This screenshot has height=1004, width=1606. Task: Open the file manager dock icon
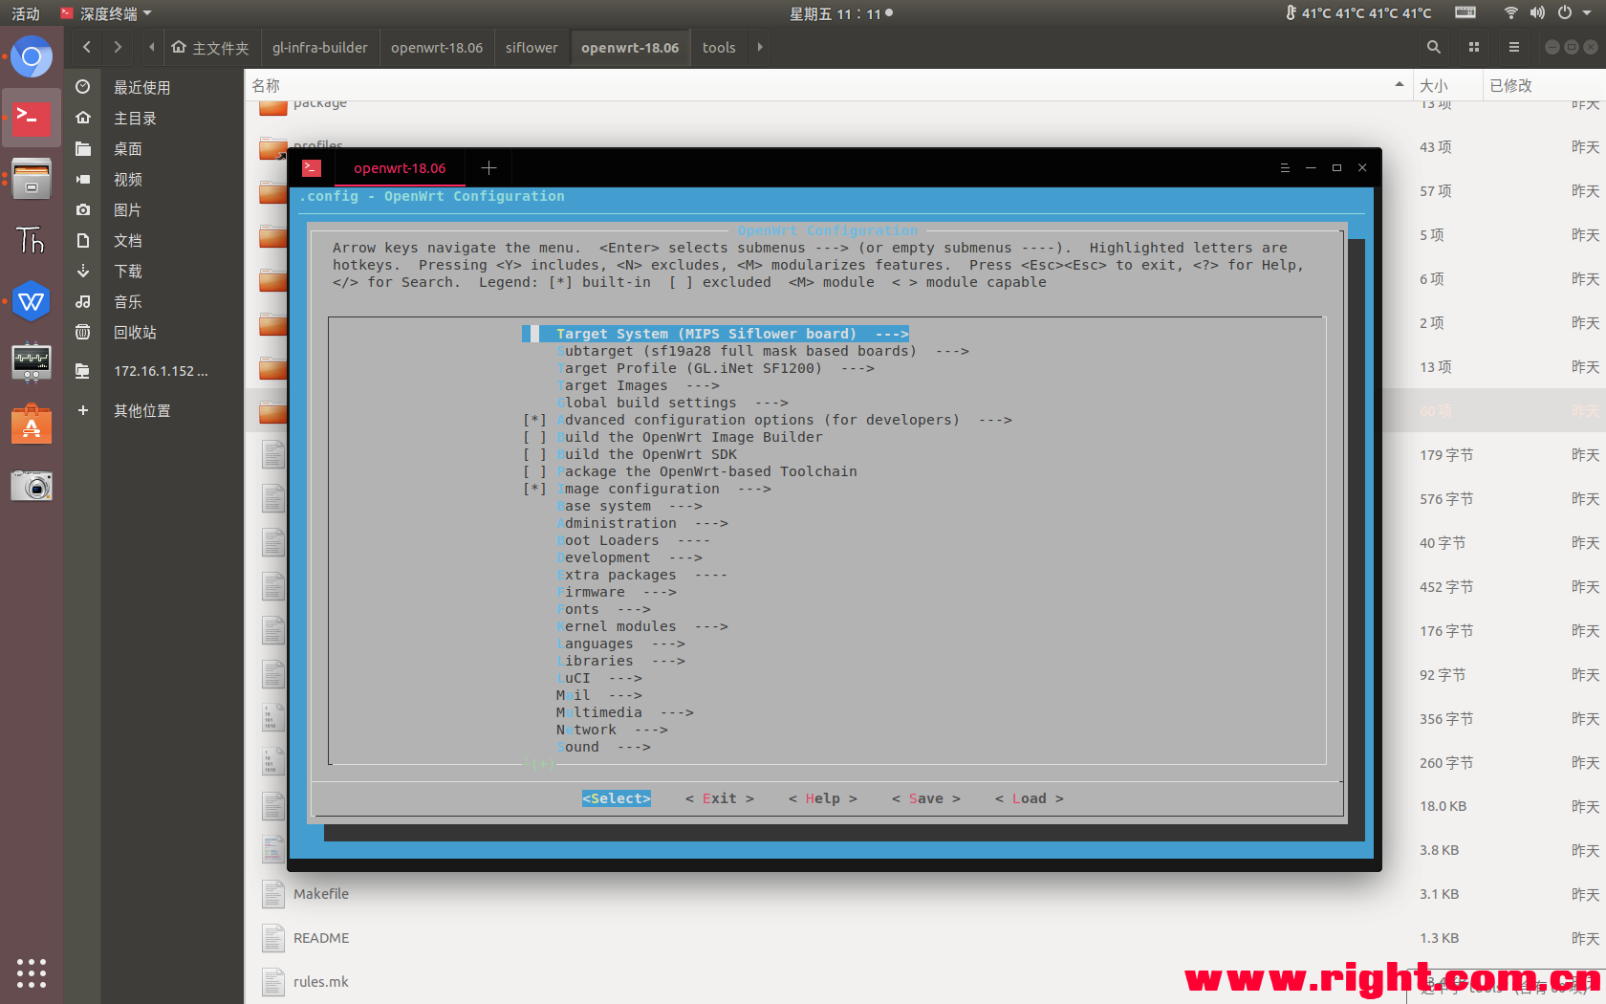32,179
